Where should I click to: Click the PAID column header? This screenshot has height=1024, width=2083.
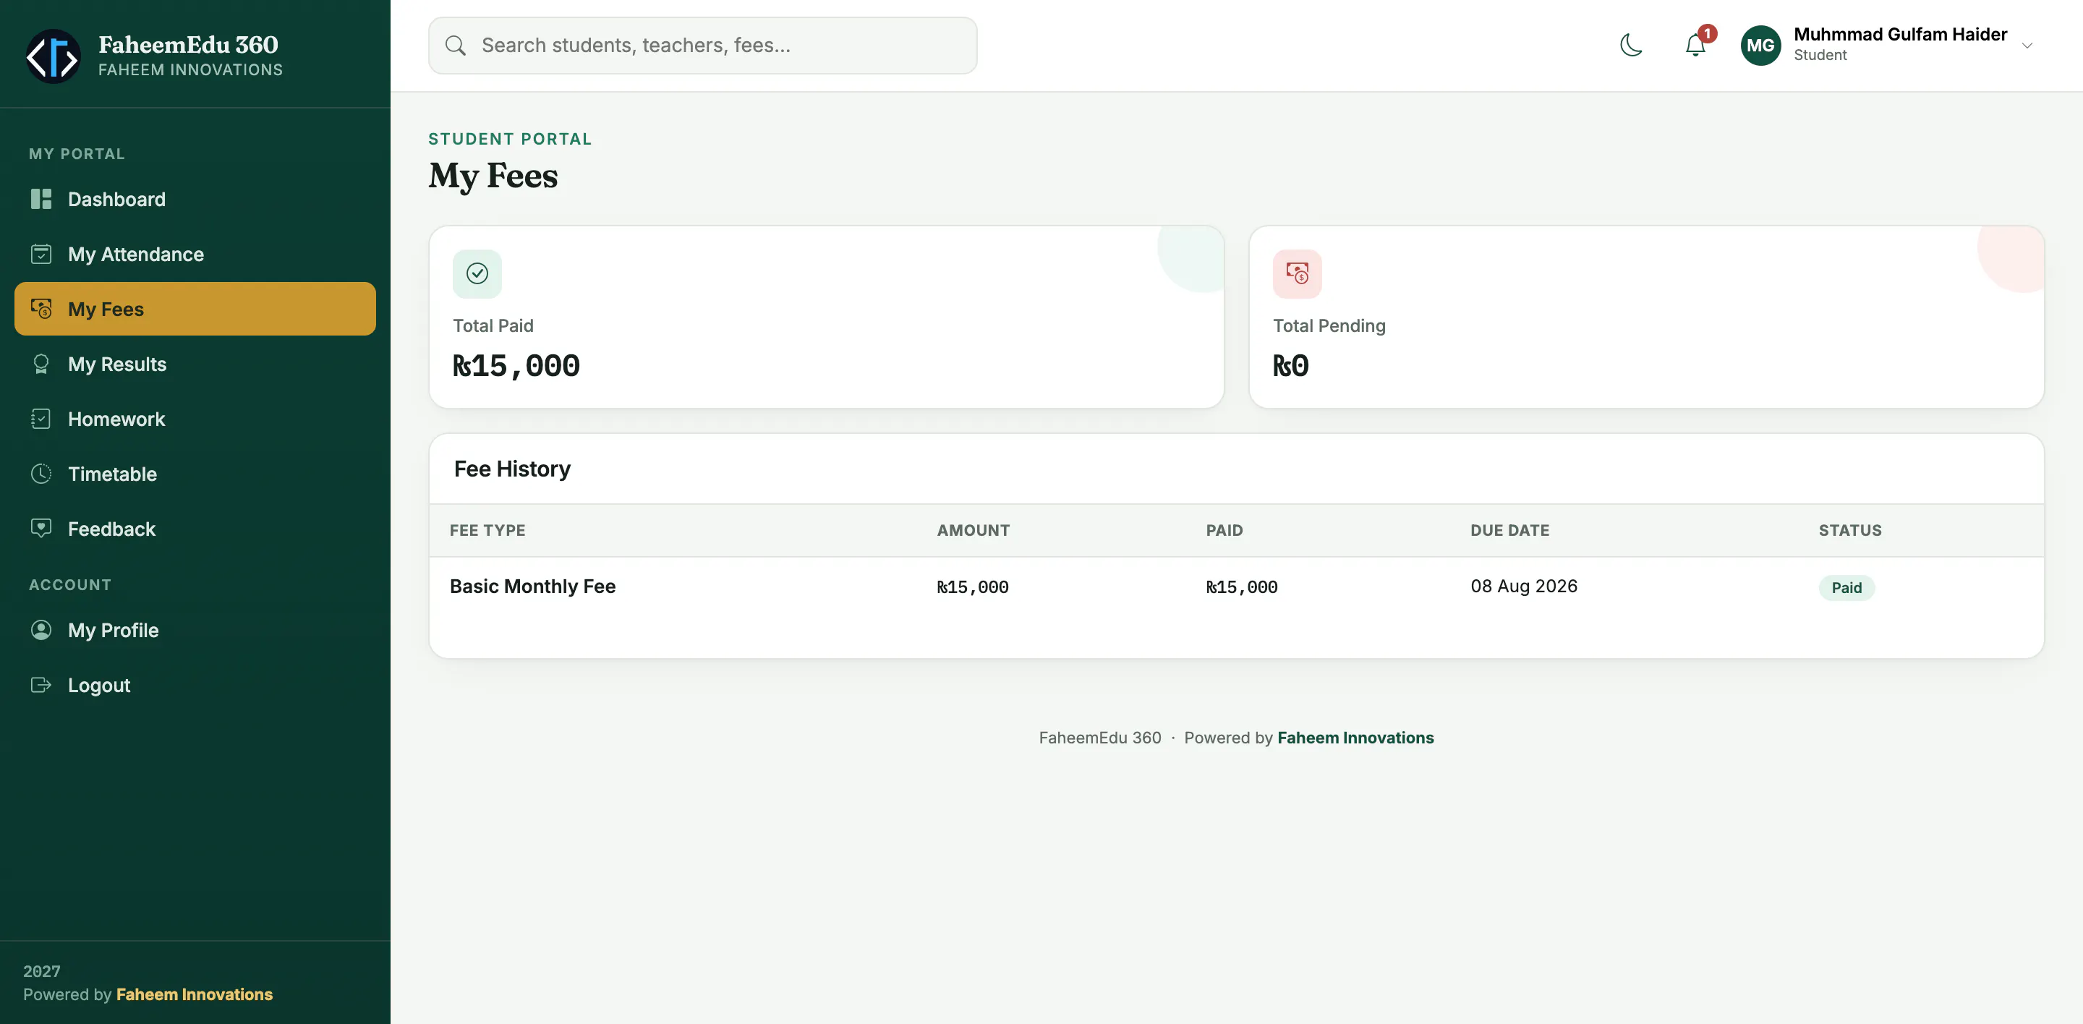pos(1224,530)
